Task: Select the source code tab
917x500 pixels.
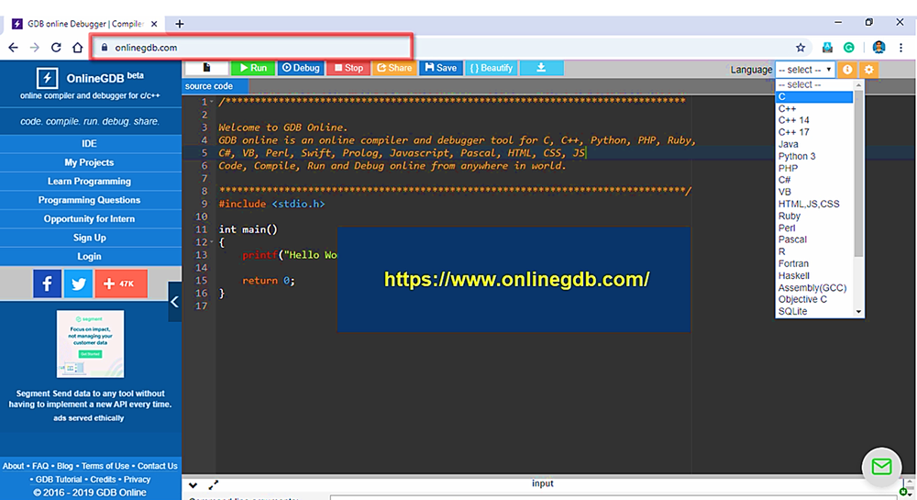Action: click(209, 86)
